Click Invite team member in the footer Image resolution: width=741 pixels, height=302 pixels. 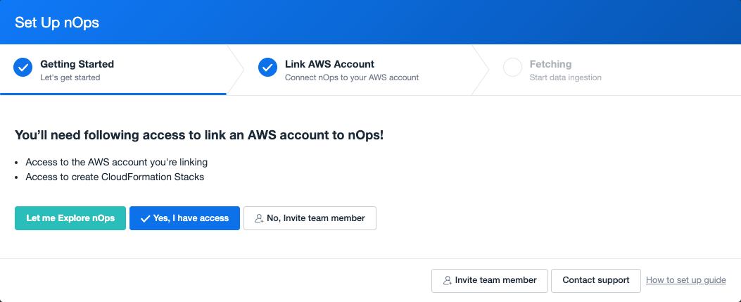pyautogui.click(x=490, y=281)
